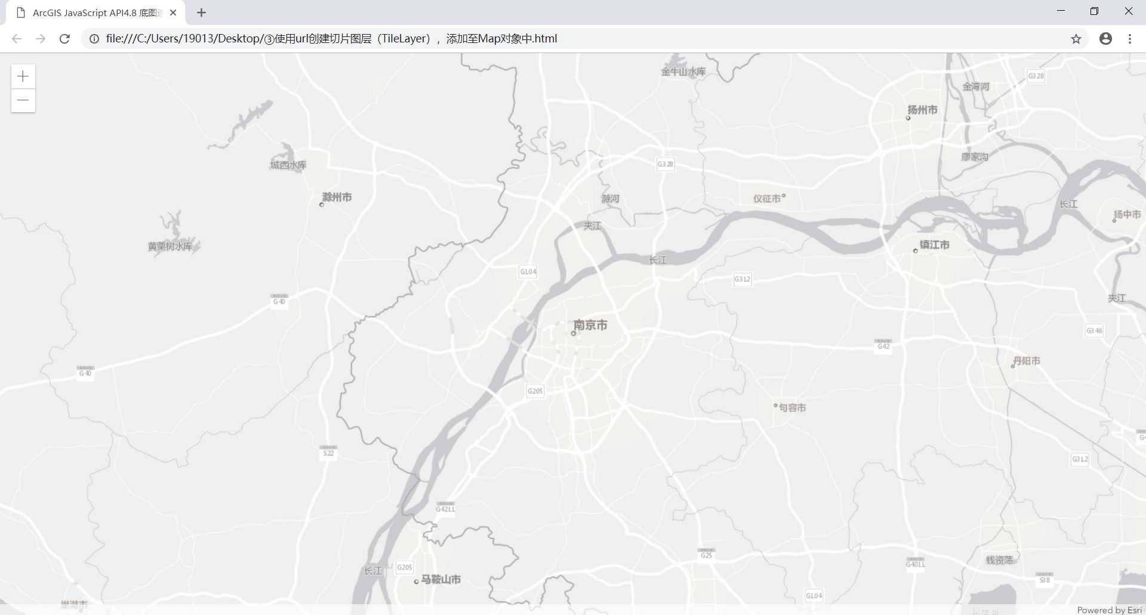
Task: Click the 金牛山水库 reservoir label
Action: [683, 72]
